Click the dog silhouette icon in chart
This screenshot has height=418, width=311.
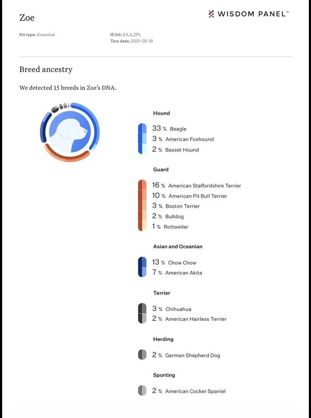click(x=70, y=132)
